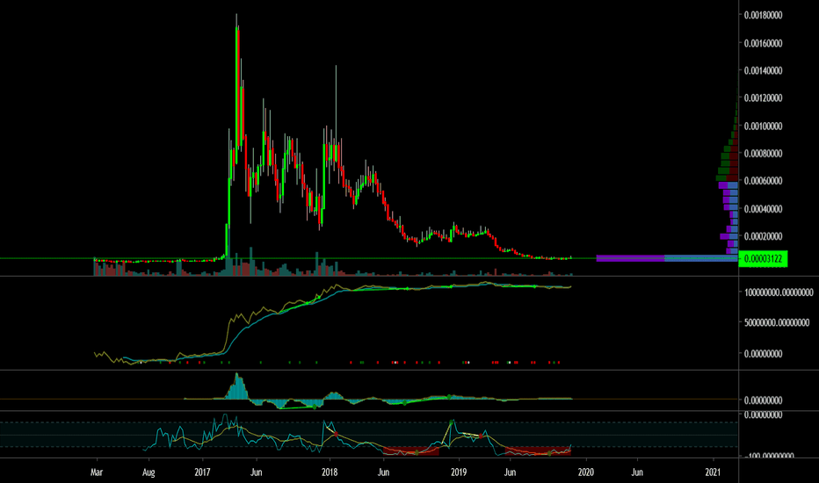Click the green 0.00003122 current price label
The height and width of the screenshot is (483, 819).
(x=763, y=258)
